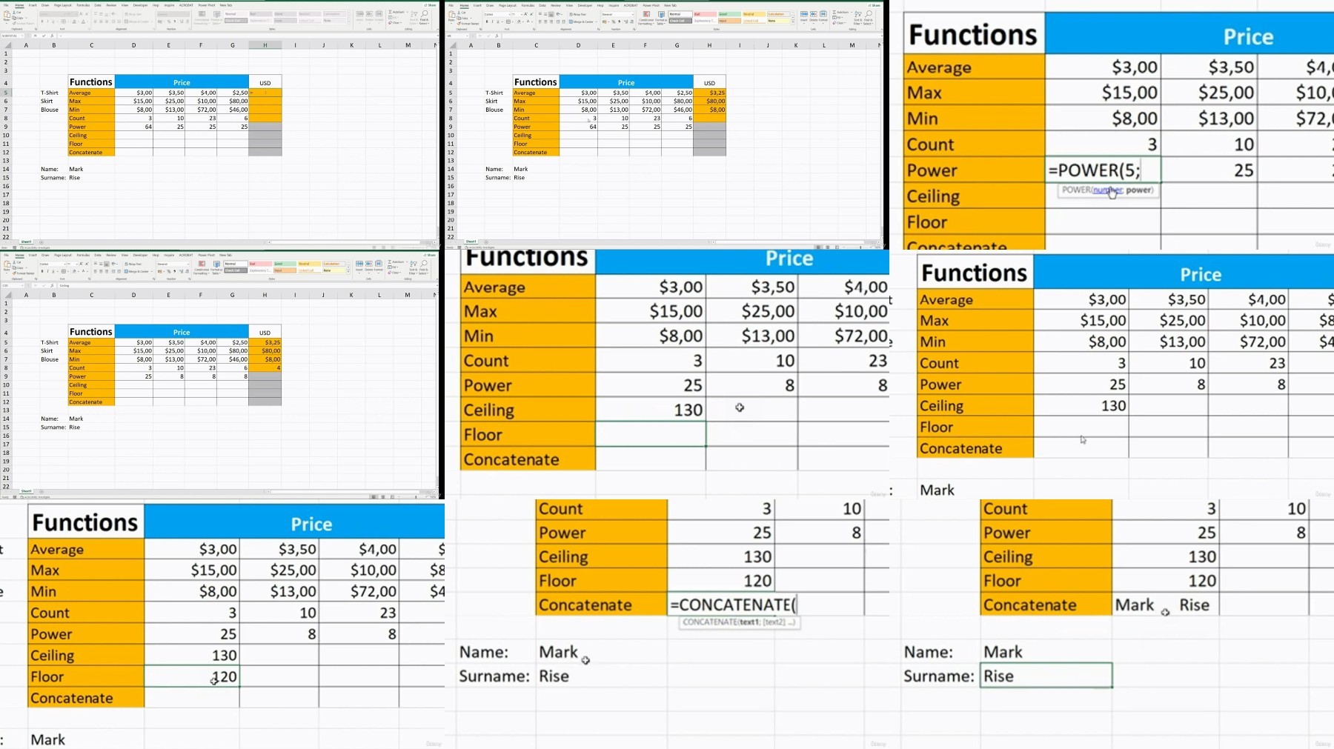Viewport: 1334px width, 749px height.
Task: Click the selected Rise cell next to Surname:
Action: [x=1046, y=676]
